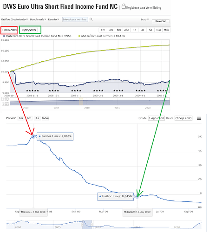
Task: Toggle DWS Euro Ultra Short legend entry
Action: pyautogui.click(x=37, y=36)
